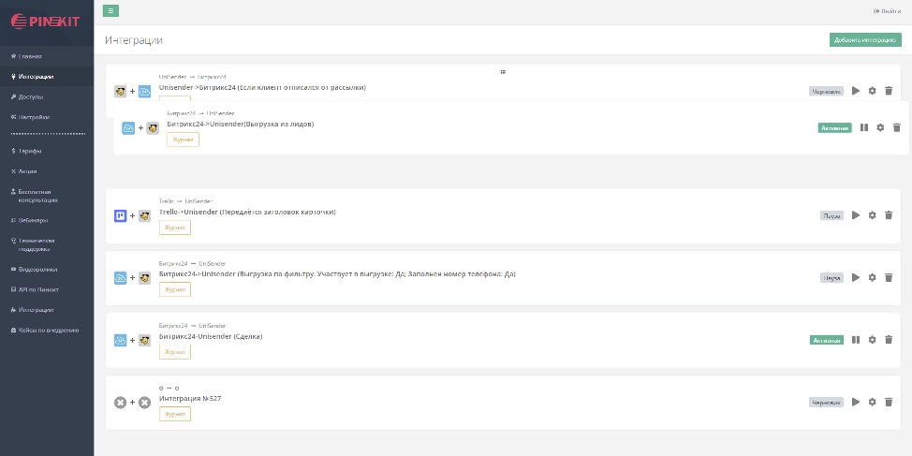Delete the Интеграция №527 integration via trash icon
Viewport: 912px width, 456px height.
[x=889, y=402]
